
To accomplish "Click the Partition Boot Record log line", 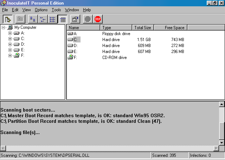I will click(81, 121).
